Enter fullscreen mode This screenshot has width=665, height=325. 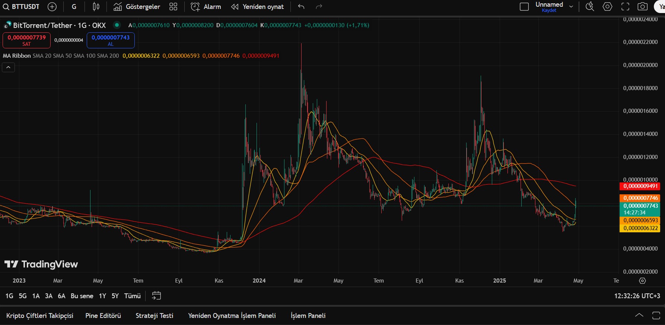pos(625,7)
